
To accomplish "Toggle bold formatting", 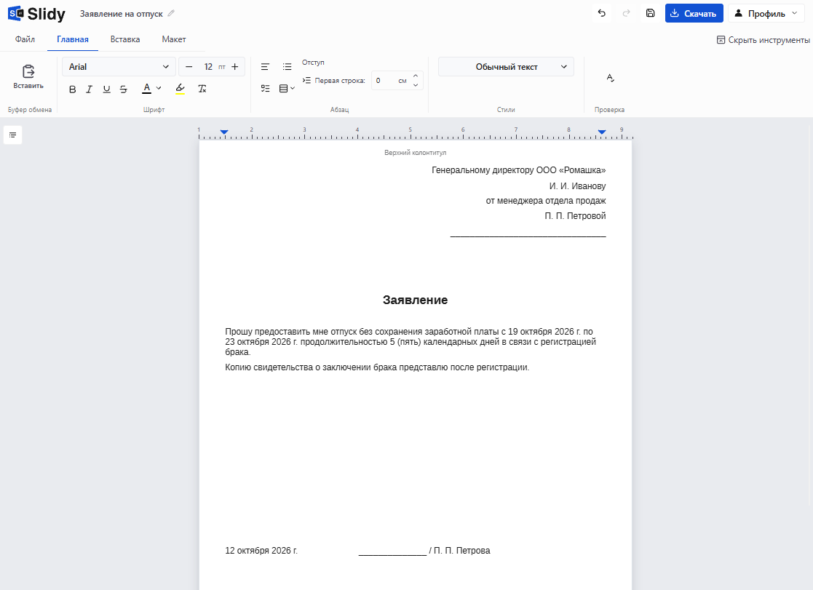I will [x=73, y=89].
